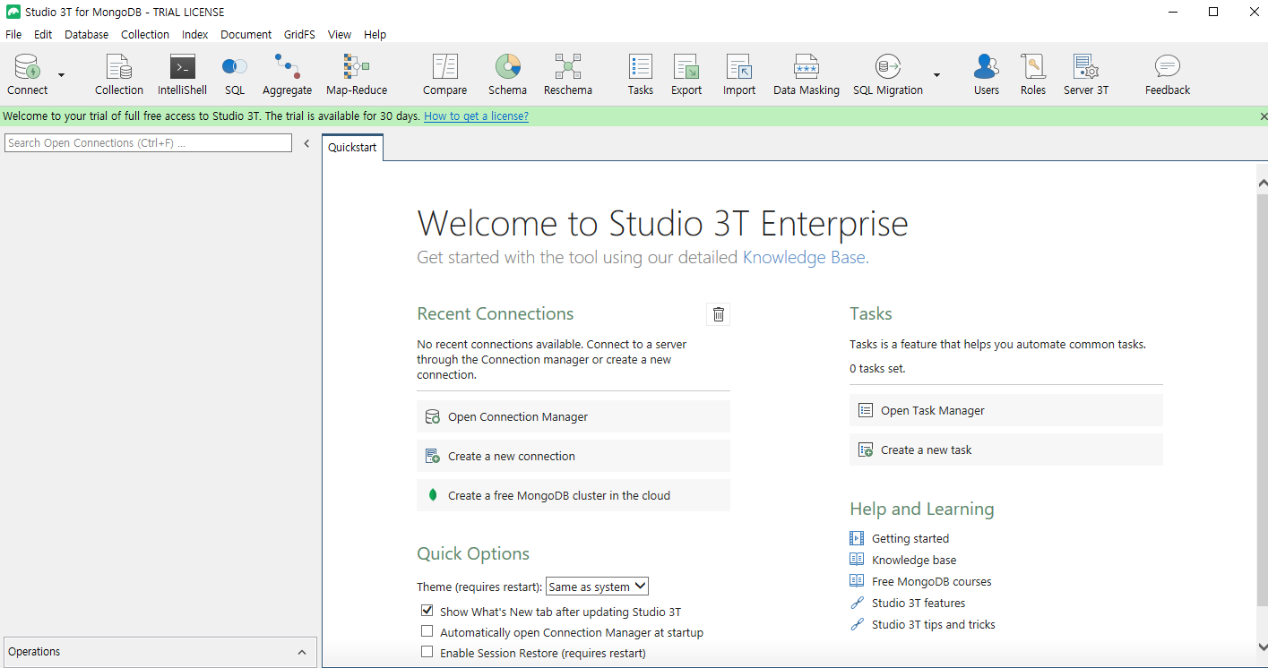Open the Roles manager icon
1268x668 pixels.
tap(1033, 74)
